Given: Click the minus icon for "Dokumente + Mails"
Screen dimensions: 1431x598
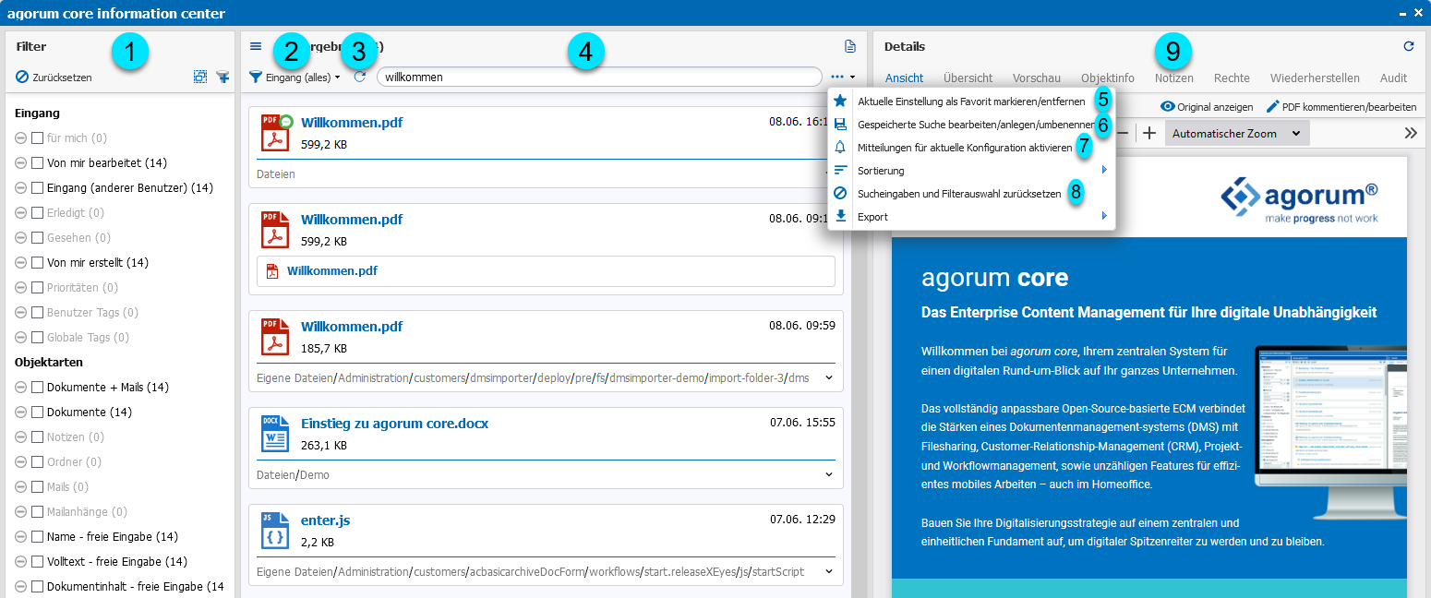Looking at the screenshot, I should [21, 388].
